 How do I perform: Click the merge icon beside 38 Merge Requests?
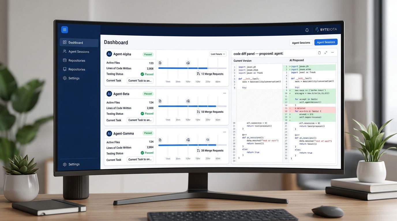click(198, 112)
